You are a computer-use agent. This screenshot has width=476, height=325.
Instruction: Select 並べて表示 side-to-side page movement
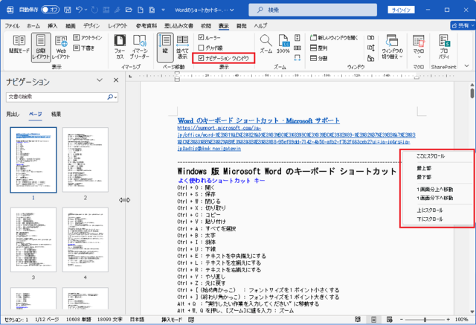click(x=182, y=47)
